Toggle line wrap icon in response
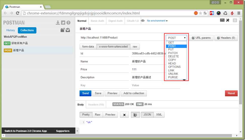This screenshot has width=245, height=140. (135, 115)
